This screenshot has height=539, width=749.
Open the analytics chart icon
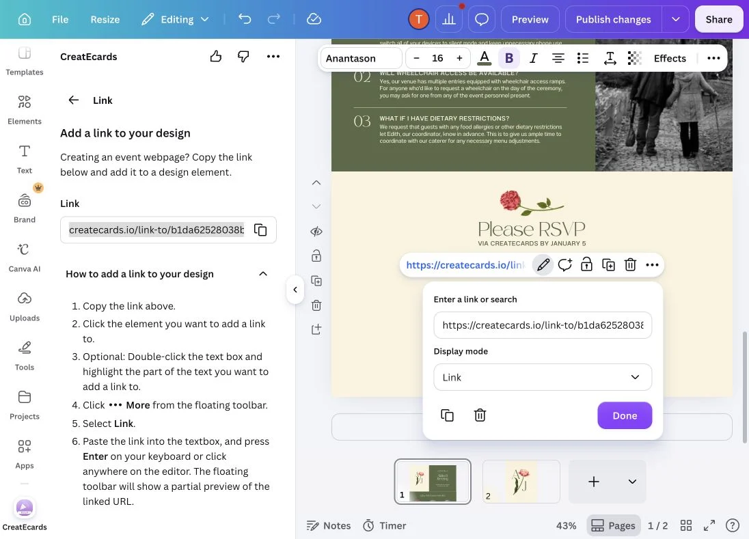point(448,20)
